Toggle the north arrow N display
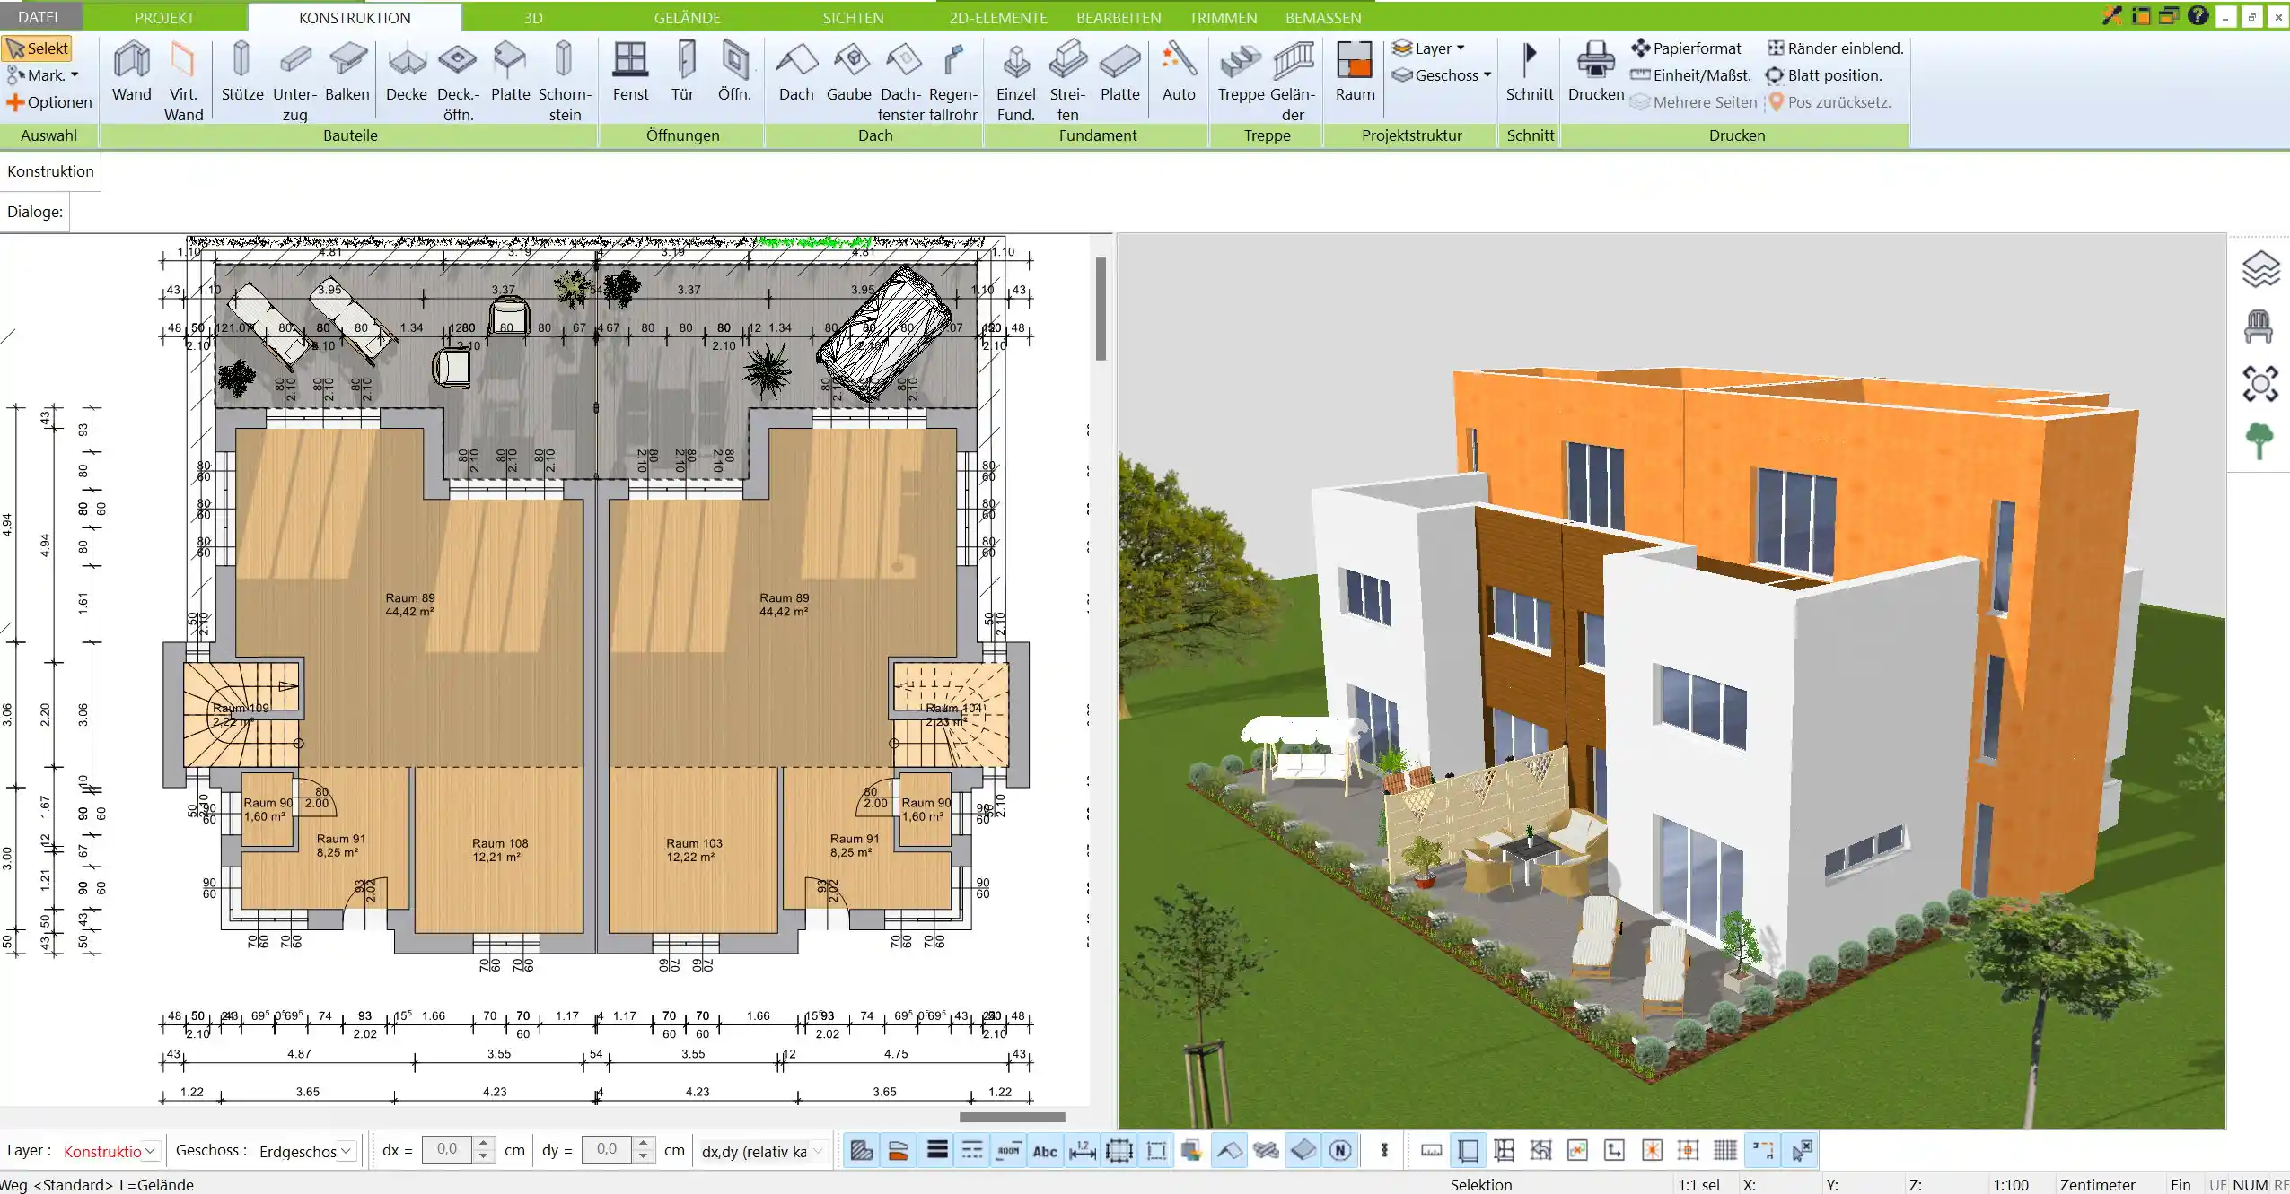Screen dimensions: 2290x1194 [1340, 1150]
